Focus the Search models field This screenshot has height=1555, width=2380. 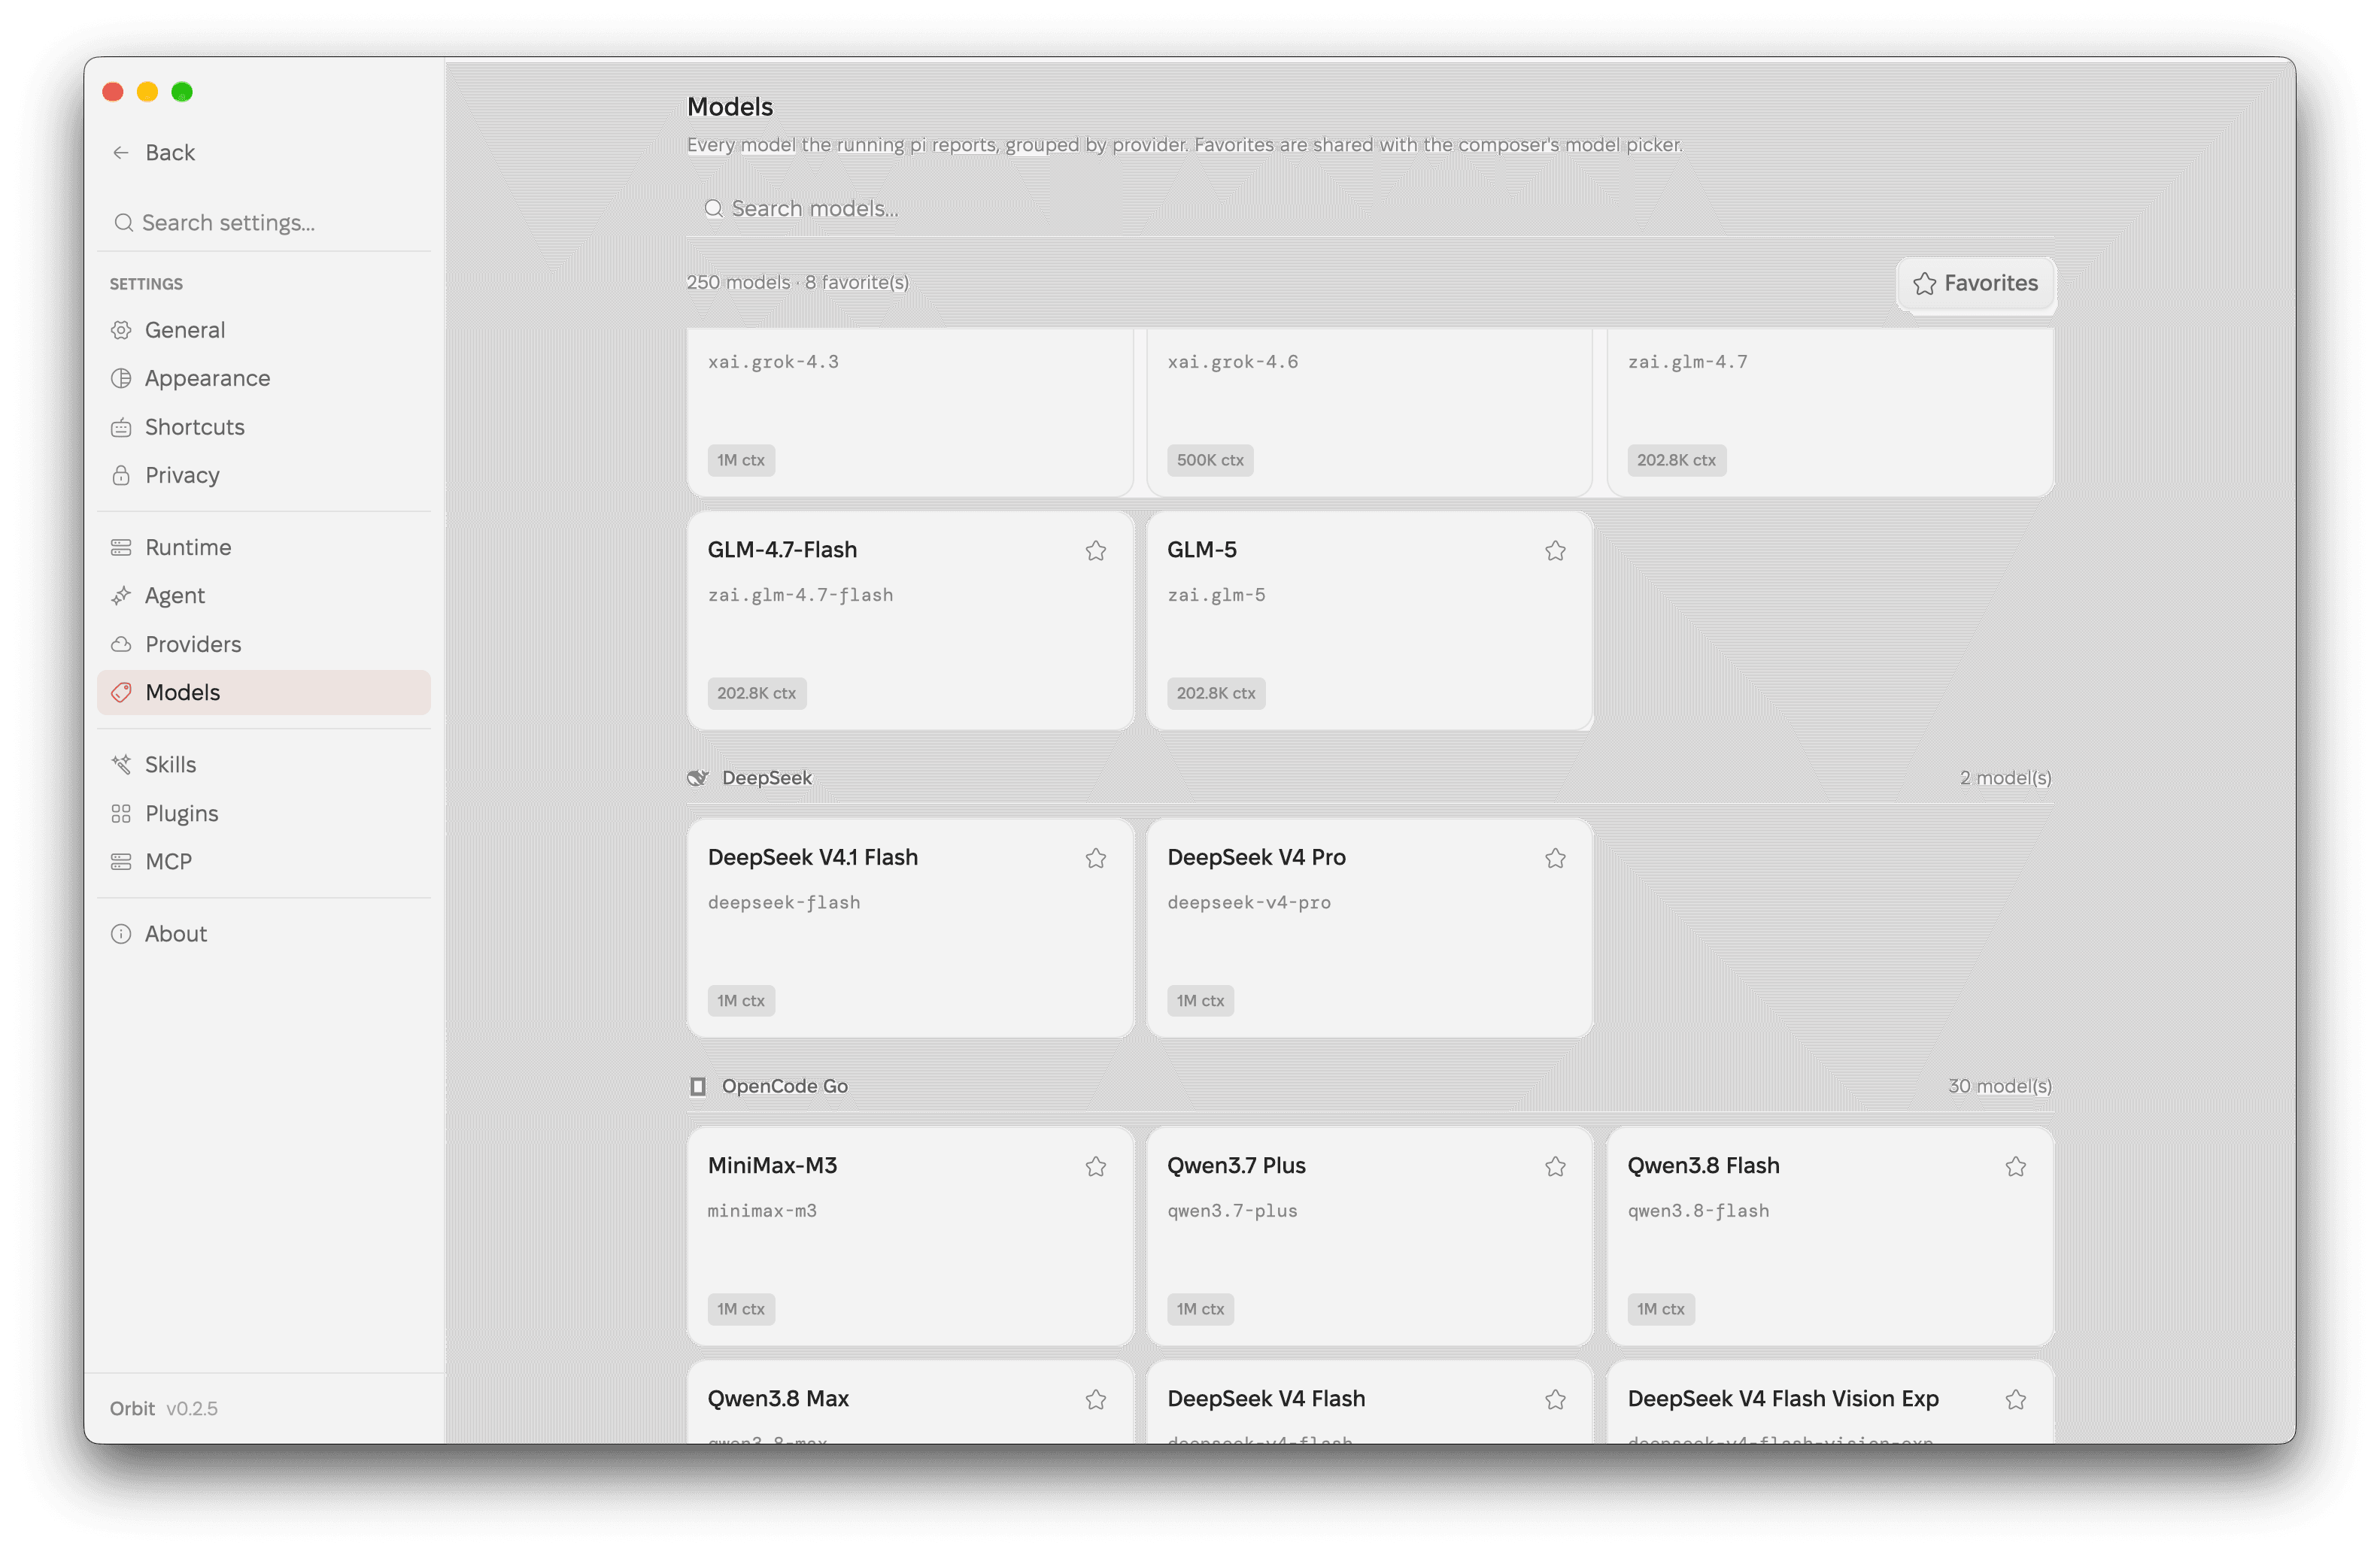tap(1370, 209)
